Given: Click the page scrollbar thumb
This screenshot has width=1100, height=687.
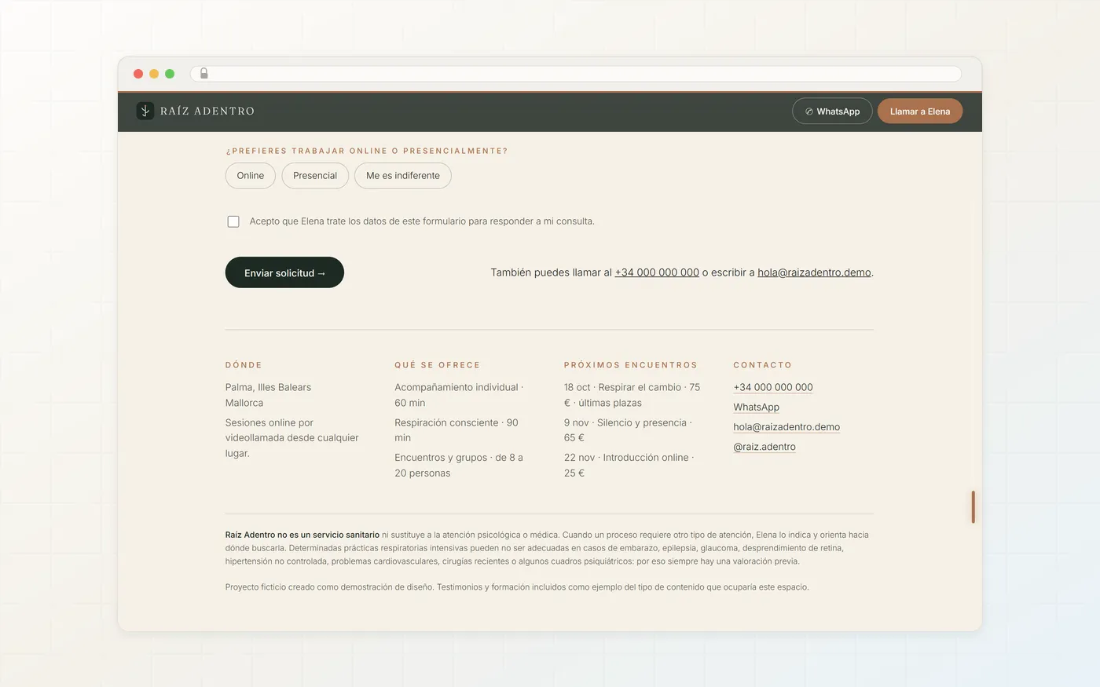Looking at the screenshot, I should pos(973,507).
